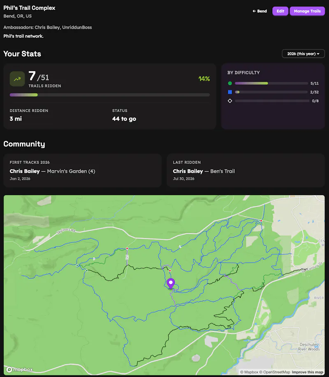
Task: Open the © OpenStreetMap attribution link
Action: [275, 372]
